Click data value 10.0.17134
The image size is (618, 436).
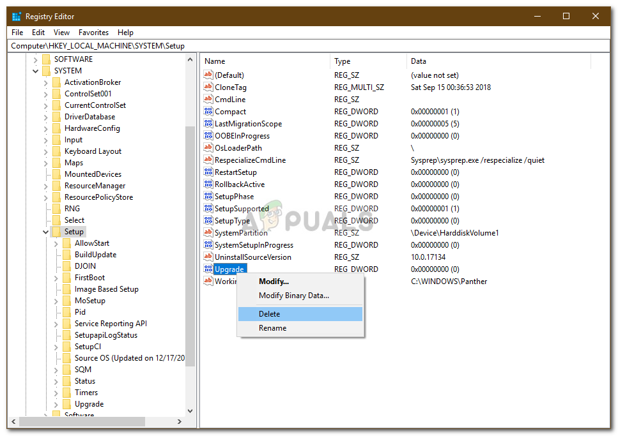(428, 257)
